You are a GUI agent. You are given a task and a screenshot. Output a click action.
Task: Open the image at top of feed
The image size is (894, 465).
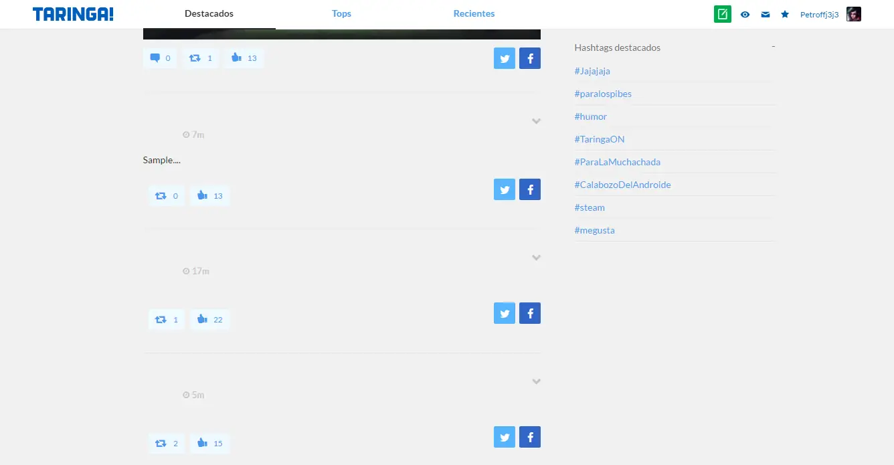pyautogui.click(x=342, y=34)
